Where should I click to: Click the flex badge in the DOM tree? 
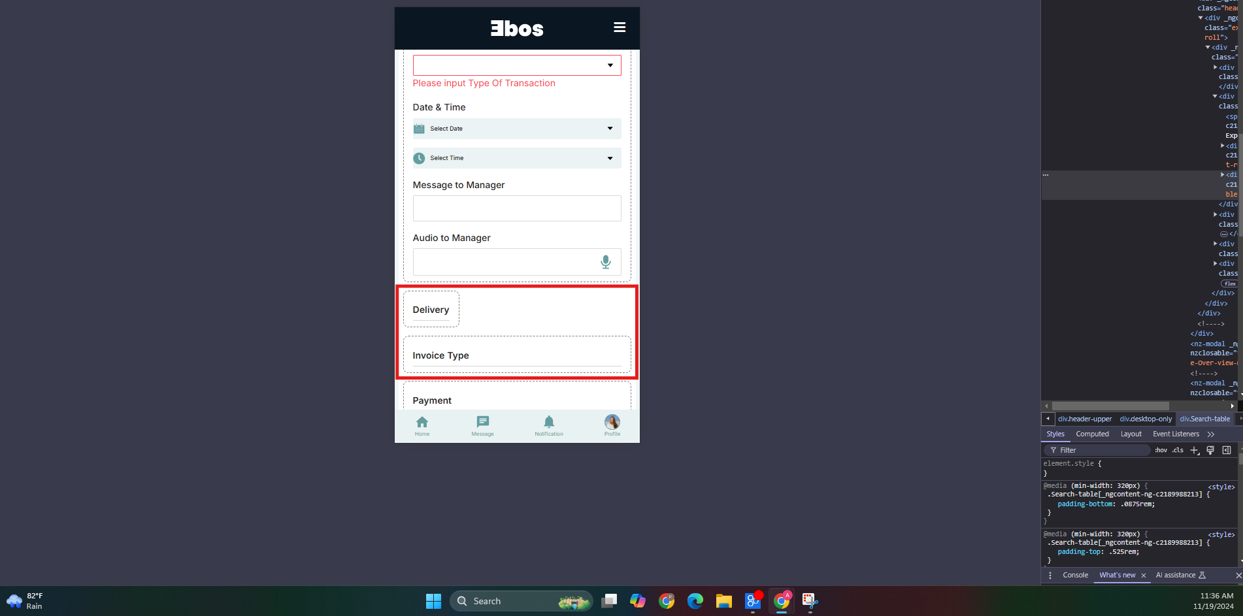pos(1229,284)
